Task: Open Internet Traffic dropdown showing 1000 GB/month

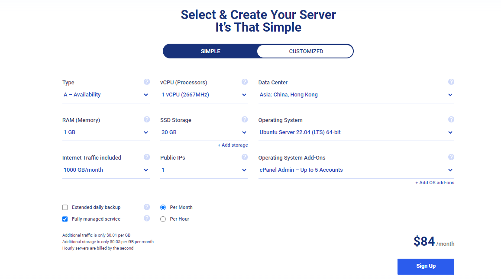Action: pyautogui.click(x=106, y=170)
